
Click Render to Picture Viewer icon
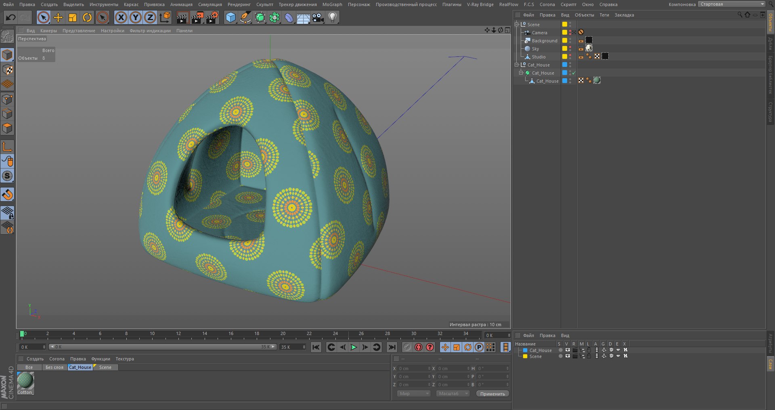coord(197,17)
